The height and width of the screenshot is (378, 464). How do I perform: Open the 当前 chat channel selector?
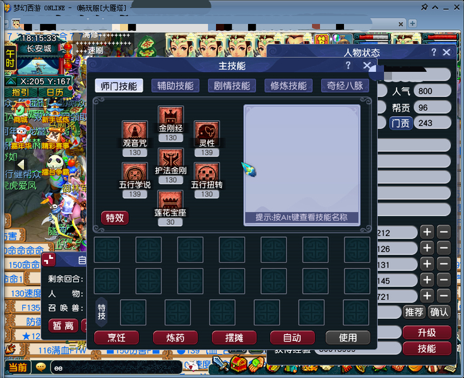pyautogui.click(x=18, y=368)
